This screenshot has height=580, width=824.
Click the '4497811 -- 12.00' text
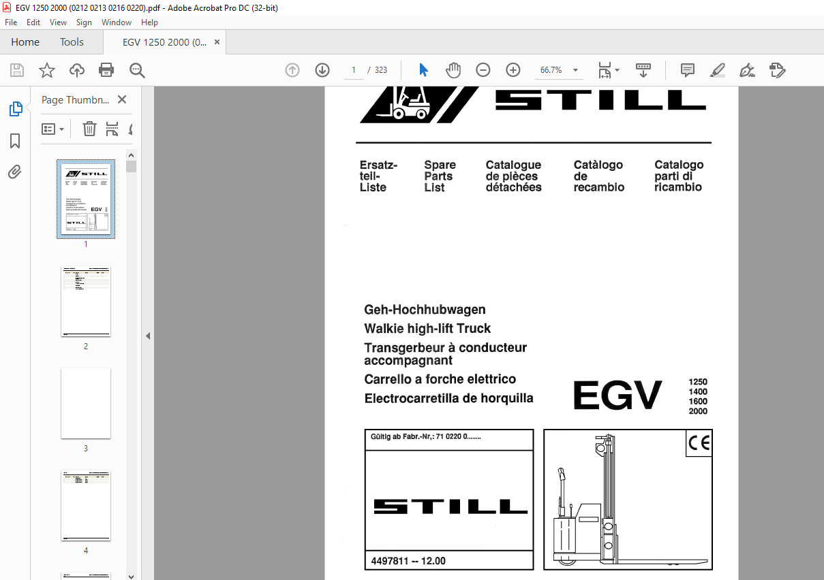point(408,562)
